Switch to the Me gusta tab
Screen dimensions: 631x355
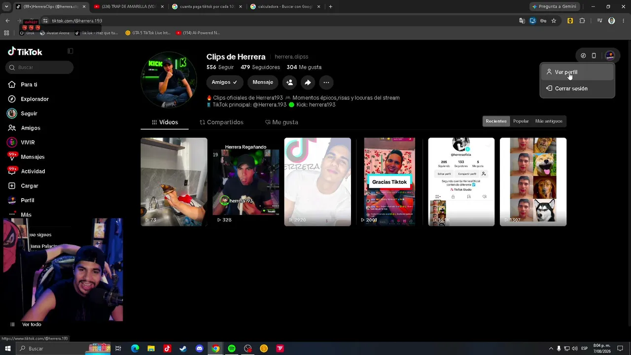(x=281, y=122)
